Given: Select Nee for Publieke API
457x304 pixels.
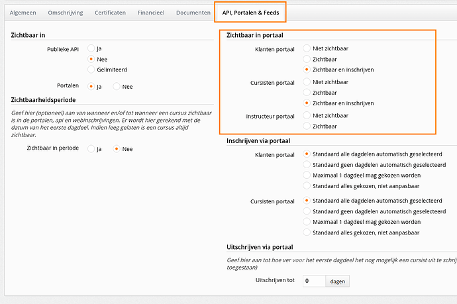Looking at the screenshot, I should tap(91, 59).
